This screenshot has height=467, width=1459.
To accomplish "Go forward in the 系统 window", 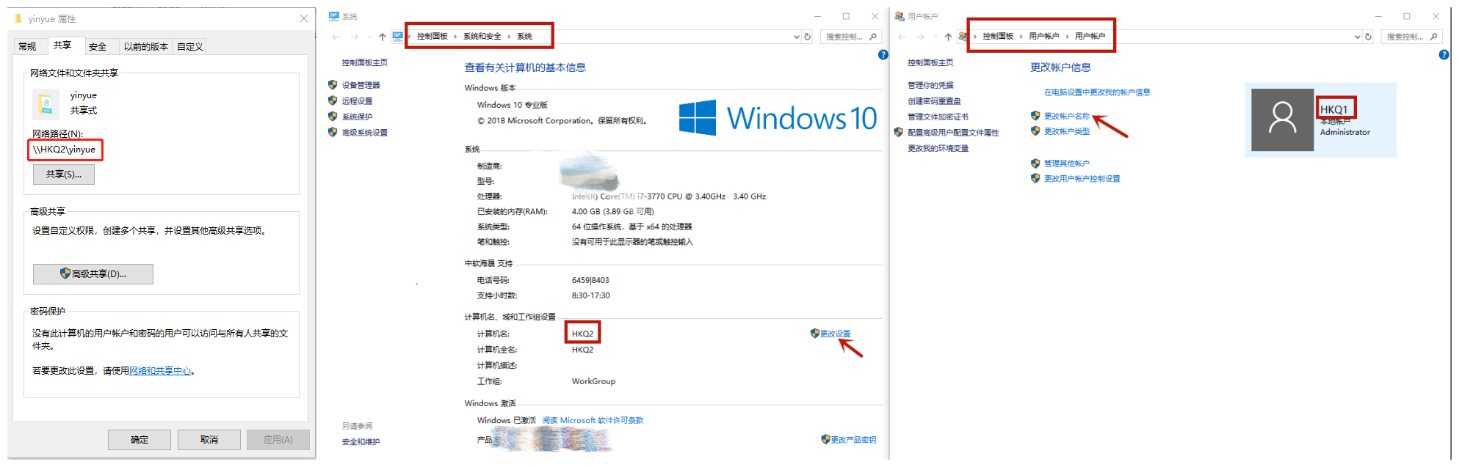I will 355,37.
